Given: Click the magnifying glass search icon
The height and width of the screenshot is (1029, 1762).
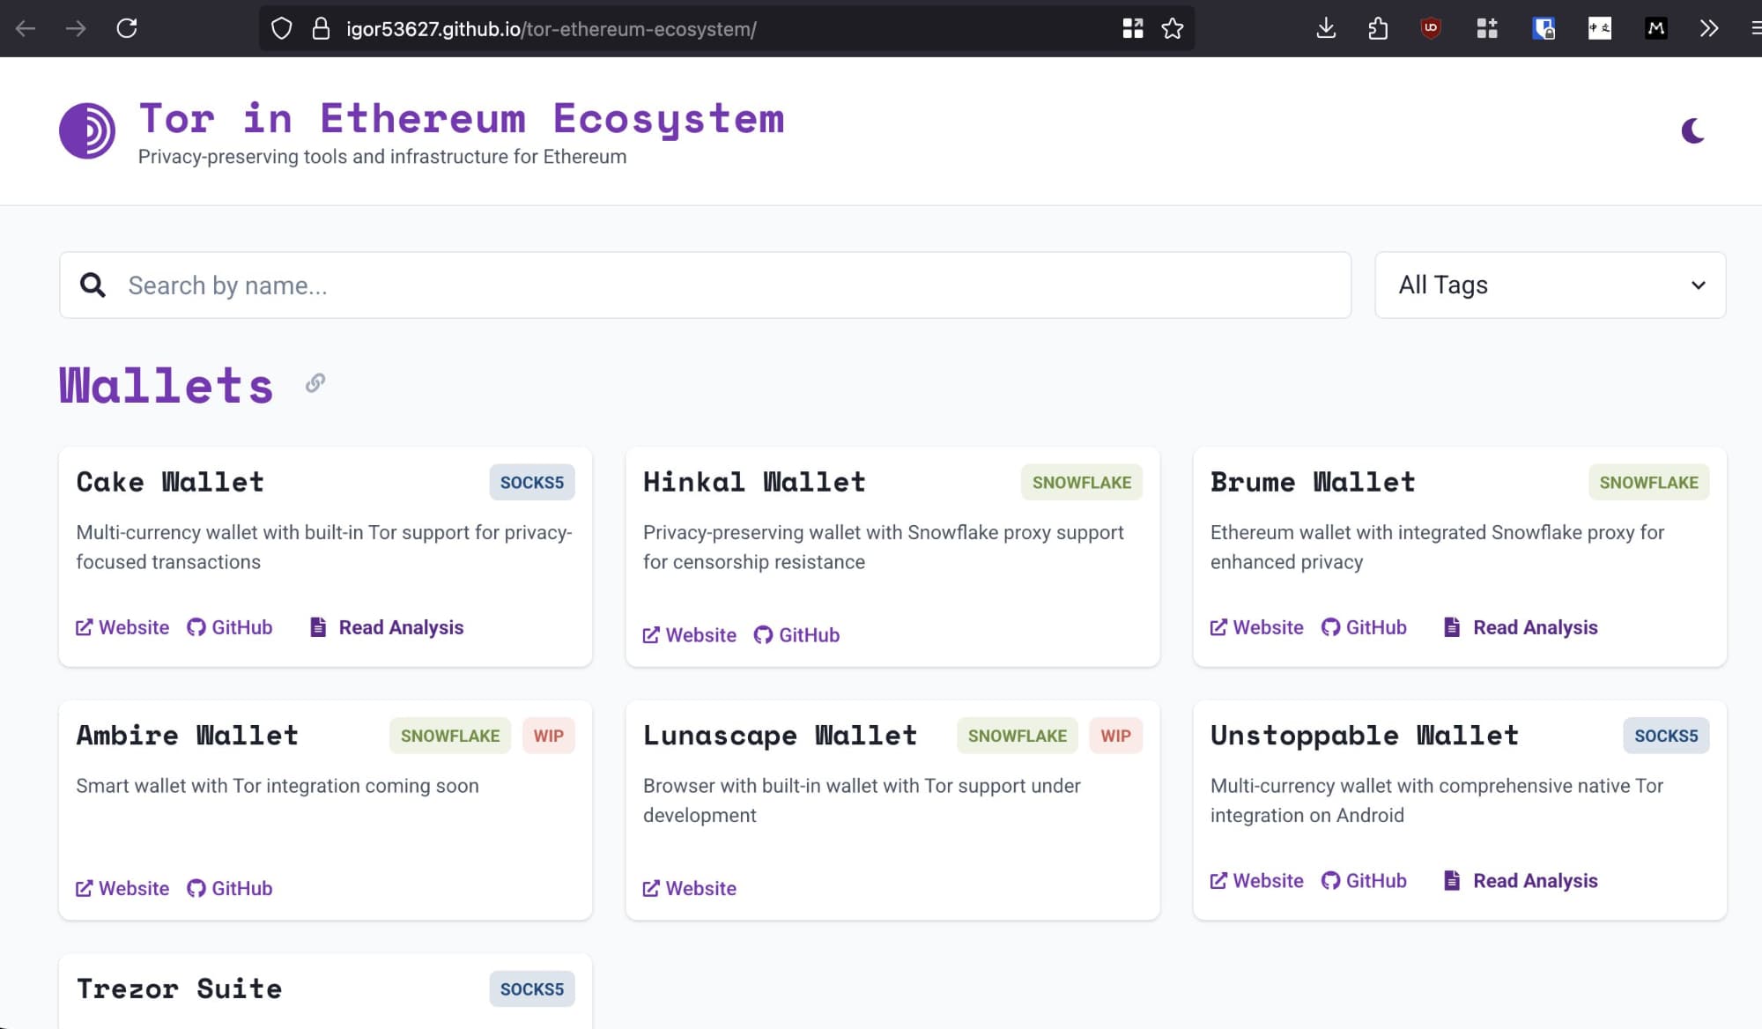Looking at the screenshot, I should click(93, 285).
